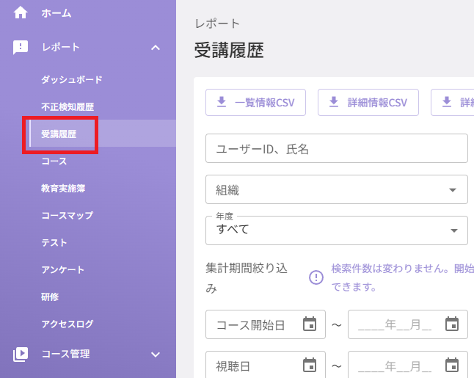Open the 年度 dropdown showing すべて
This screenshot has width=474, height=378.
click(337, 230)
